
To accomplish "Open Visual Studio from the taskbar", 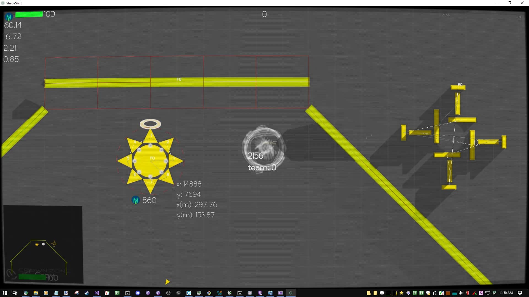I will tap(97, 293).
